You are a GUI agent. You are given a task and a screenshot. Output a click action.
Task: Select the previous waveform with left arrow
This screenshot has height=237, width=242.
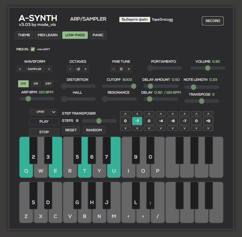pos(20,69)
